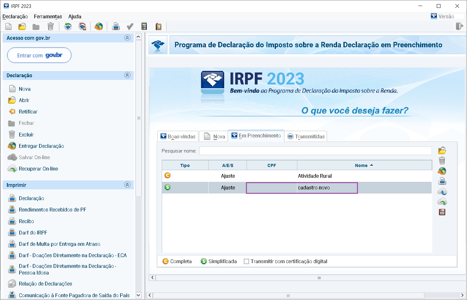Click Retificar in the sidebar
The height and width of the screenshot is (300, 467).
point(28,112)
